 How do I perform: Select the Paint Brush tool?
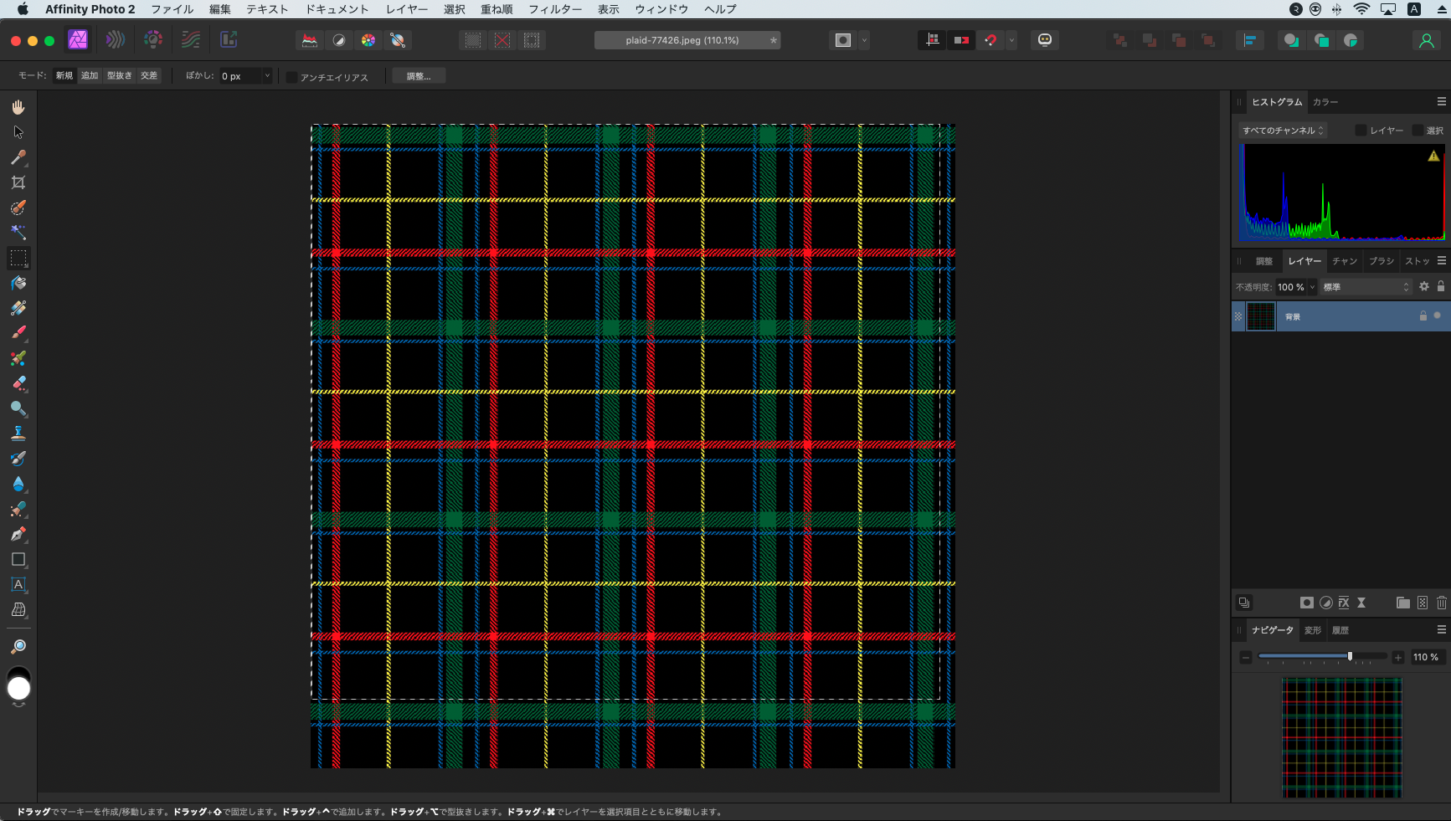[x=18, y=333]
